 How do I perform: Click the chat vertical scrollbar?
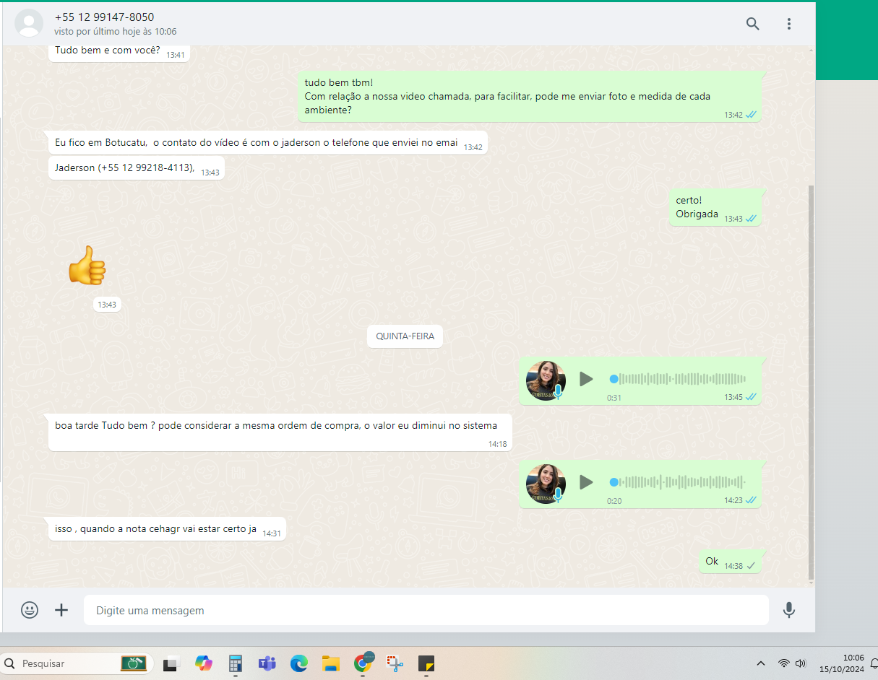tap(811, 383)
